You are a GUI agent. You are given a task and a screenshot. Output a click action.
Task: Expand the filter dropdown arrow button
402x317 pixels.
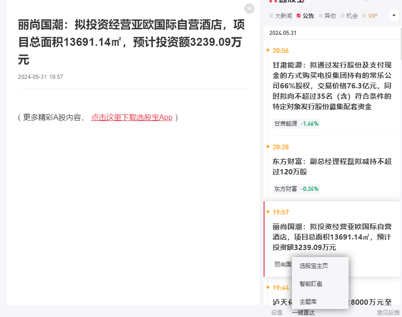click(394, 16)
